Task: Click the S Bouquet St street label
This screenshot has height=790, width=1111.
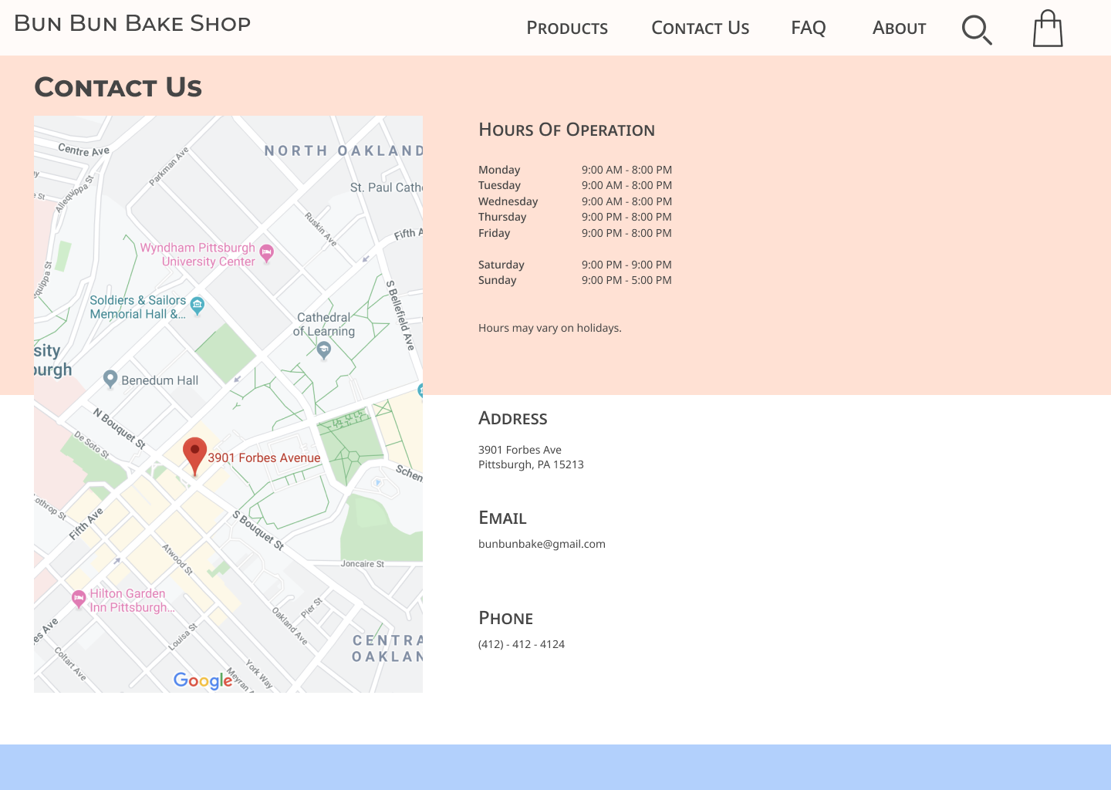Action: (x=258, y=531)
